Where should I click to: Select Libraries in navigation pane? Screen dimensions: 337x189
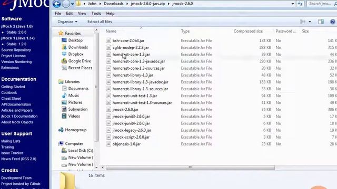click(x=72, y=82)
